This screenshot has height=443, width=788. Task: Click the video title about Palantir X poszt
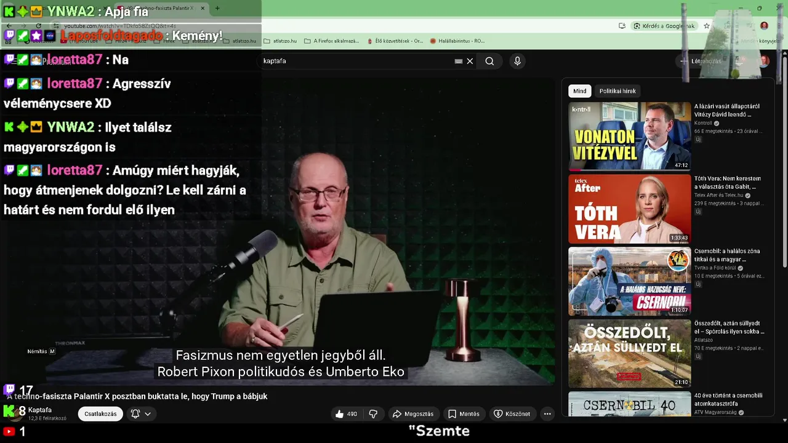pyautogui.click(x=137, y=396)
